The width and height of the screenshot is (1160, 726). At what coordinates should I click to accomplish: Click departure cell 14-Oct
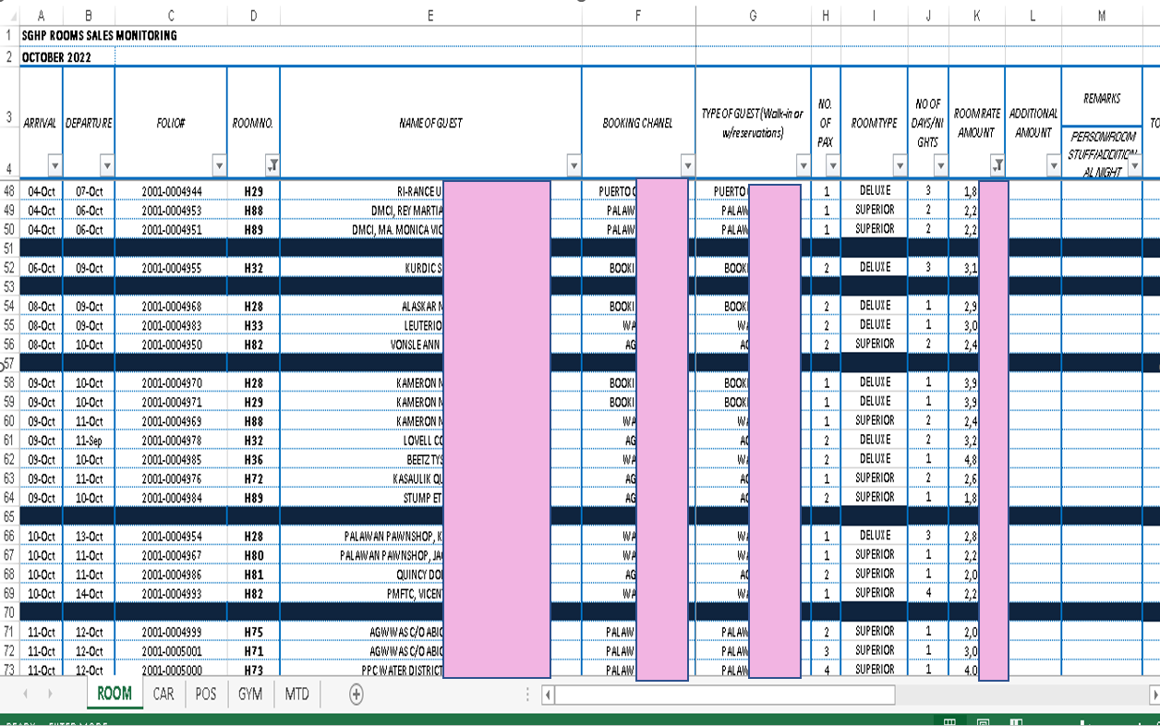point(89,594)
